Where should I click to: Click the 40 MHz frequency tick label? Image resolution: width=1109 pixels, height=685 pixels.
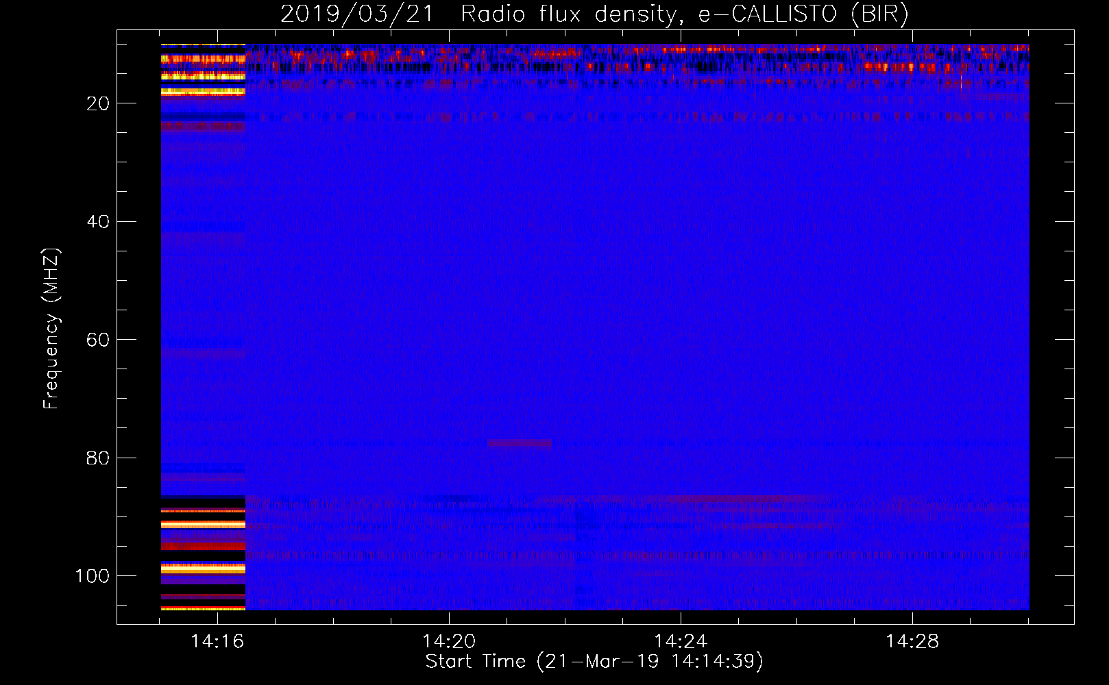(x=98, y=222)
